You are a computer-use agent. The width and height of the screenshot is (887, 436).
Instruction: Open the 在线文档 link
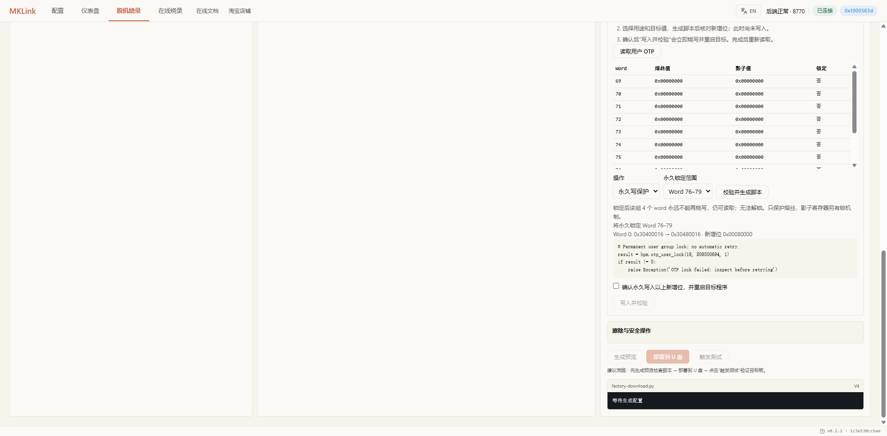(x=207, y=11)
